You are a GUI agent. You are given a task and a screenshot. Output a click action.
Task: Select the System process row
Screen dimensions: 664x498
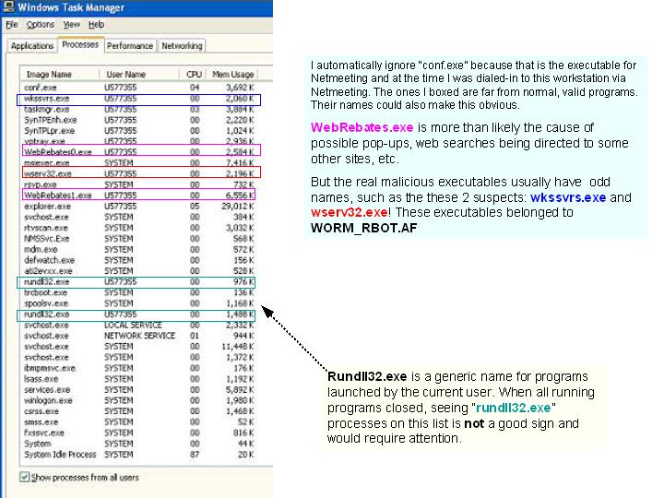pos(139,444)
